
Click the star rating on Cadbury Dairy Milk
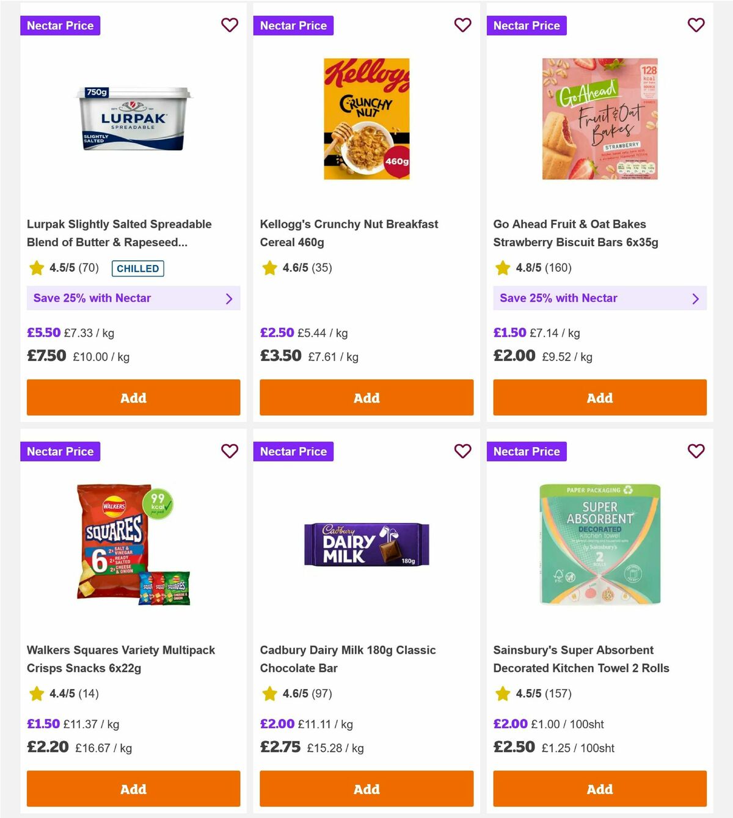(269, 693)
